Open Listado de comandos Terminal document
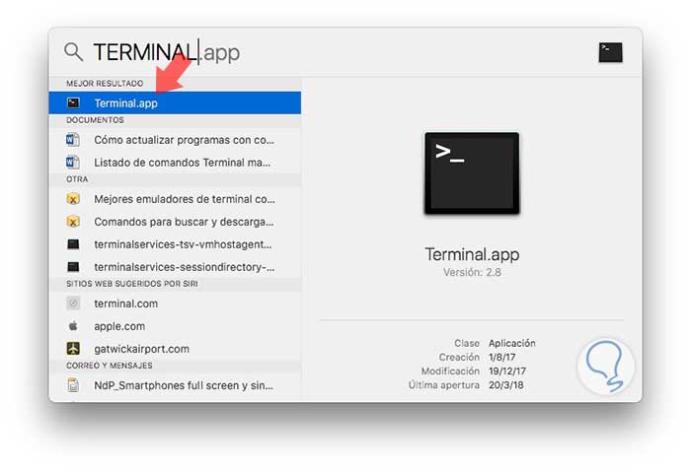The width and height of the screenshot is (691, 472). click(175, 163)
